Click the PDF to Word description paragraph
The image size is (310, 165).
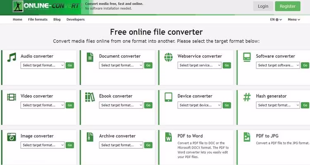(203, 150)
